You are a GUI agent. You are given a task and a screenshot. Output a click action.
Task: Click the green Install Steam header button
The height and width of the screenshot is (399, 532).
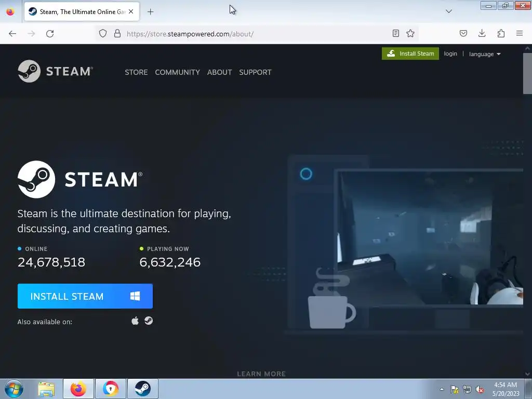click(410, 54)
